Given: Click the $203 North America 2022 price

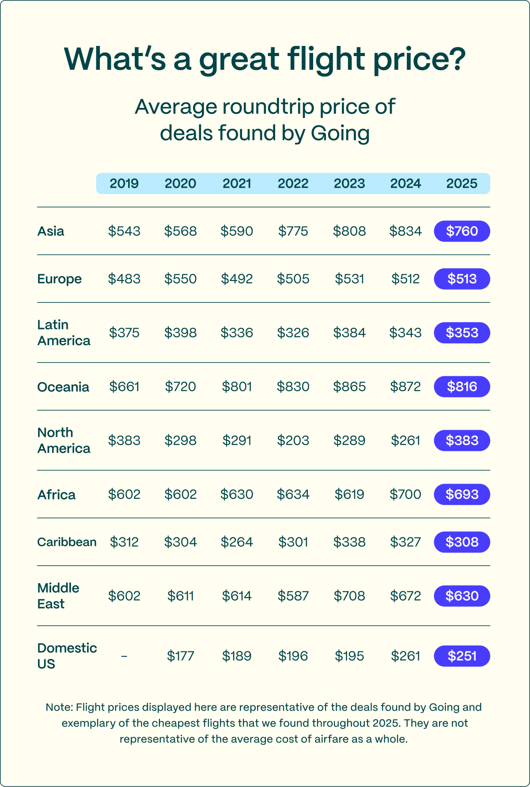Looking at the screenshot, I should [x=293, y=440].
